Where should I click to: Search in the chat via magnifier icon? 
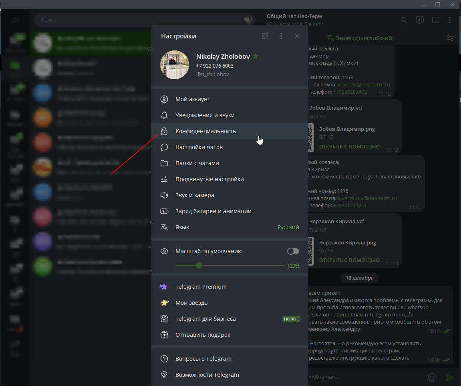pos(404,20)
